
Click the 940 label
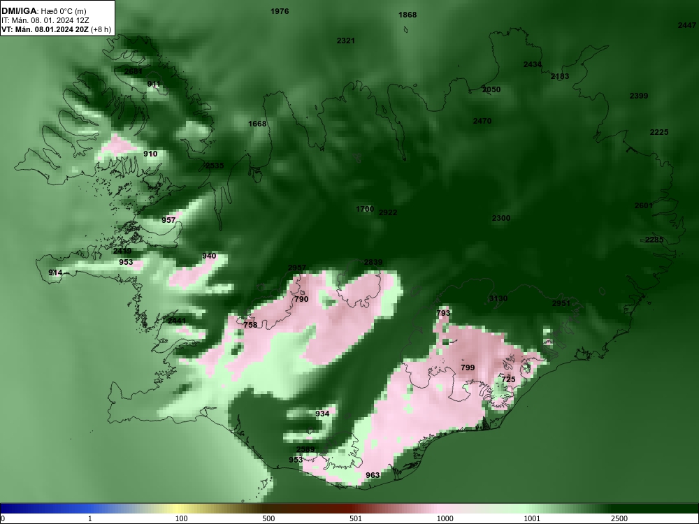click(x=209, y=256)
